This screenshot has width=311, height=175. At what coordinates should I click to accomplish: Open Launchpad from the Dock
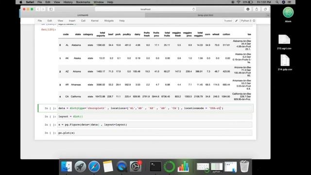click(x=80, y=166)
